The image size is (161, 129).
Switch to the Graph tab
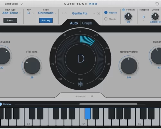tap(87, 23)
